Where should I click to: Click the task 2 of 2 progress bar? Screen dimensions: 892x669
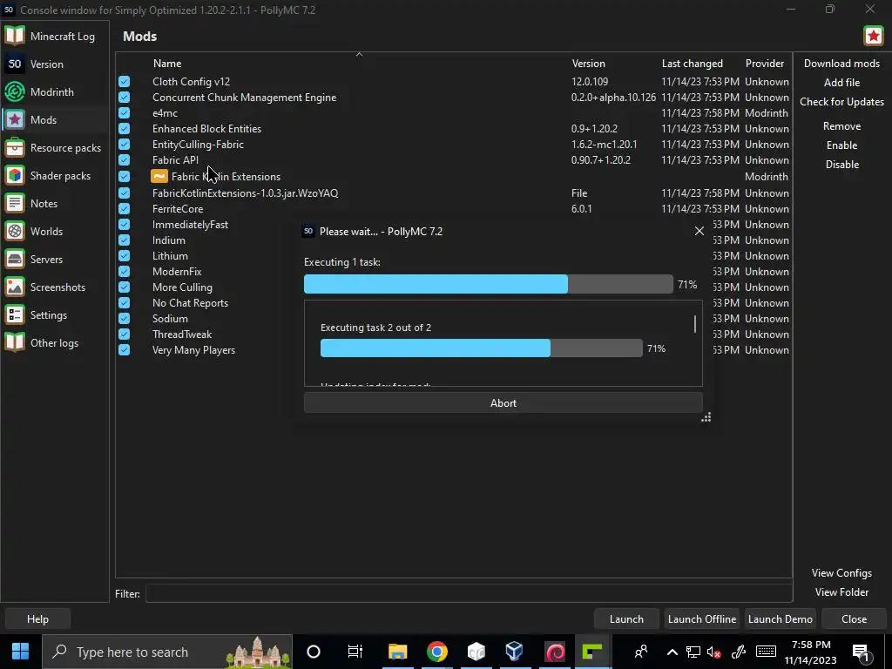pyautogui.click(x=481, y=348)
